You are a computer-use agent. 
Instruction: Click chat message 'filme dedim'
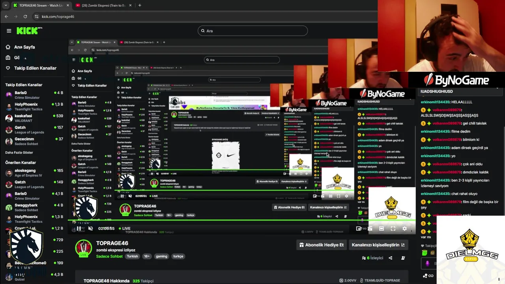tap(460, 131)
